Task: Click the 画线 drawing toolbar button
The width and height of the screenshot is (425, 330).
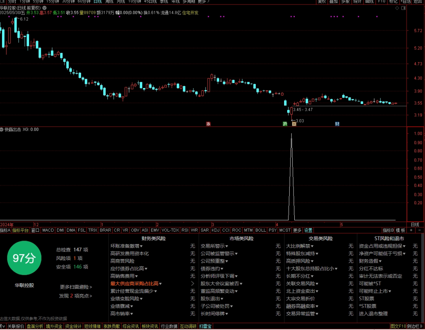Action: (370, 2)
